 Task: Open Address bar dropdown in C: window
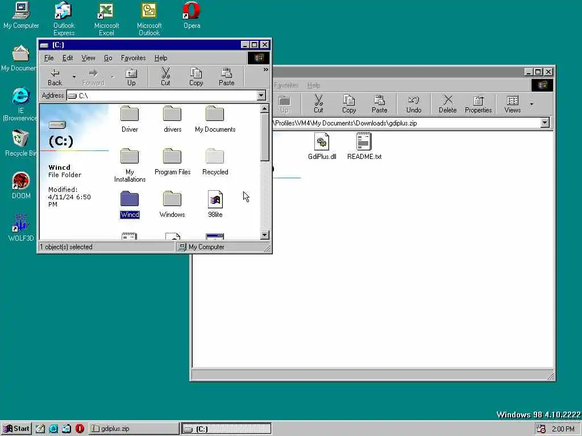tap(261, 95)
